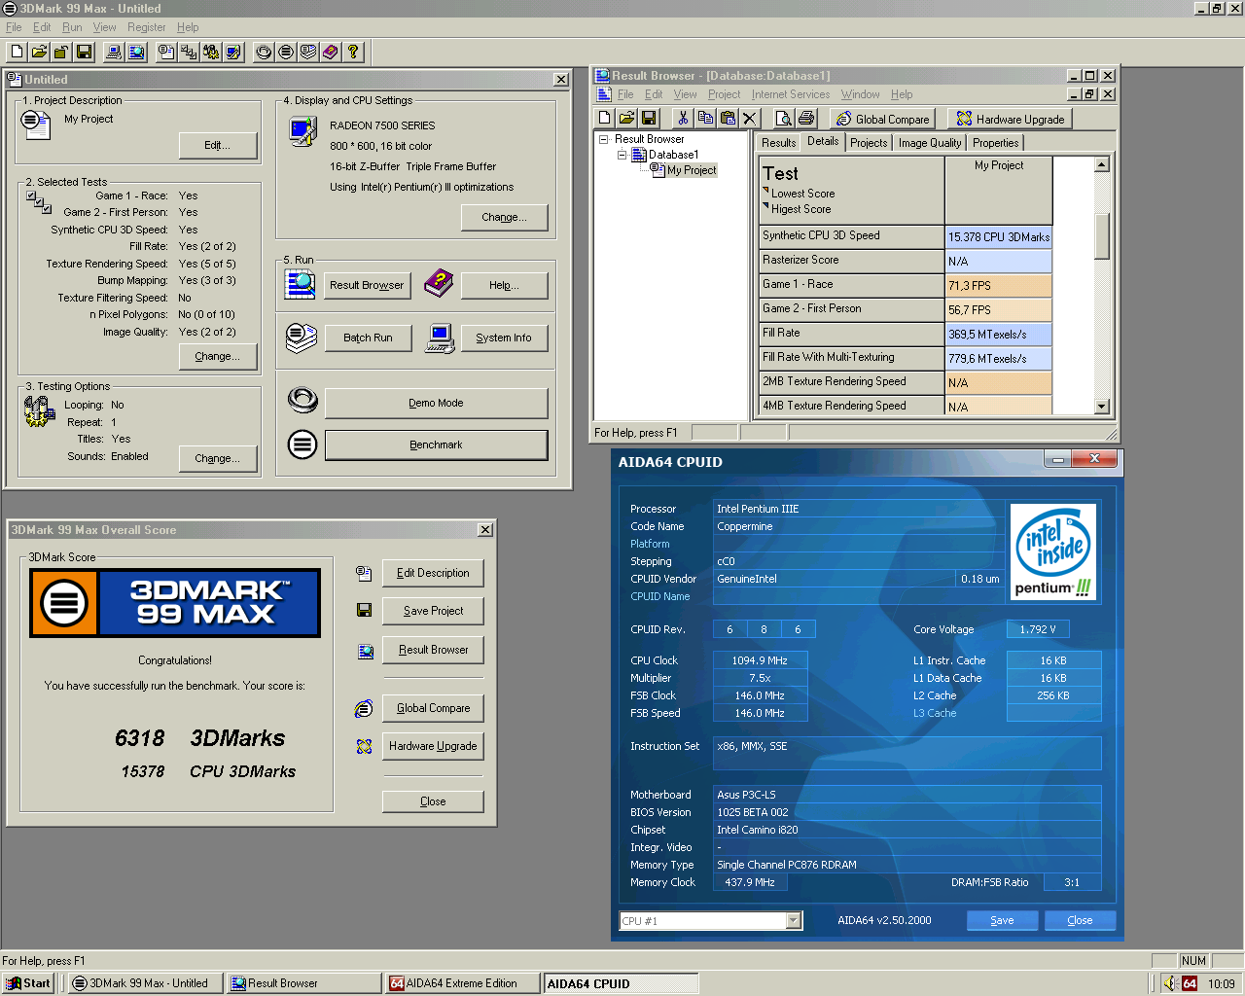Click the ring icon beside the Demo Mode button
Screen dimensions: 1245x996
(x=302, y=400)
